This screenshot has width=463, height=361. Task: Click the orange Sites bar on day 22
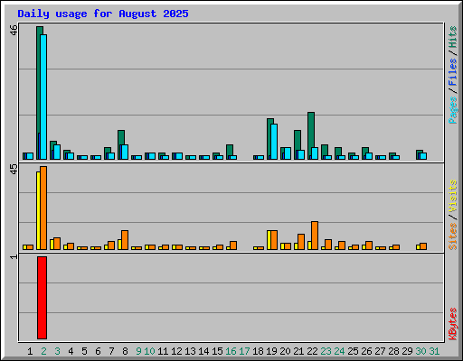[315, 236]
